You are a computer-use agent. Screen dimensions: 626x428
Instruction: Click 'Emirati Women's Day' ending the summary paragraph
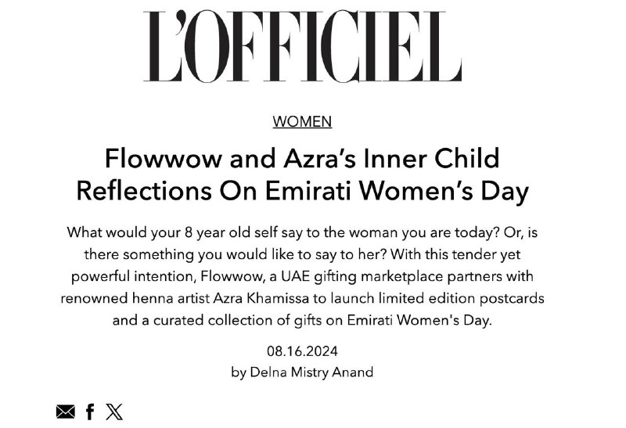pyautogui.click(x=419, y=320)
